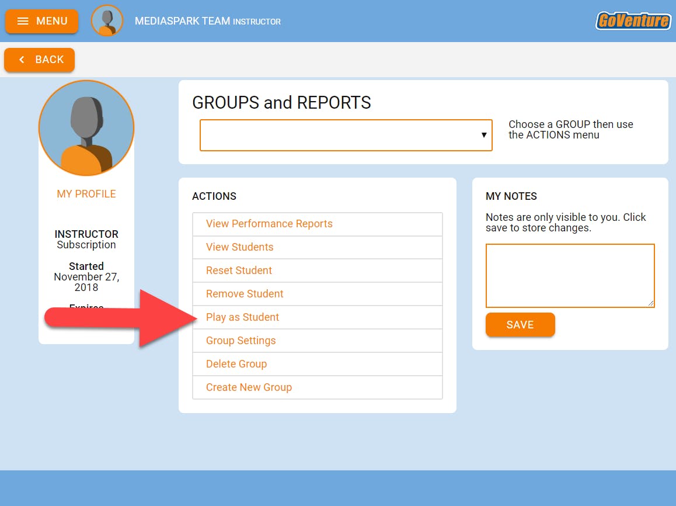Choose Delete Group action
The image size is (676, 506).
pyautogui.click(x=318, y=363)
